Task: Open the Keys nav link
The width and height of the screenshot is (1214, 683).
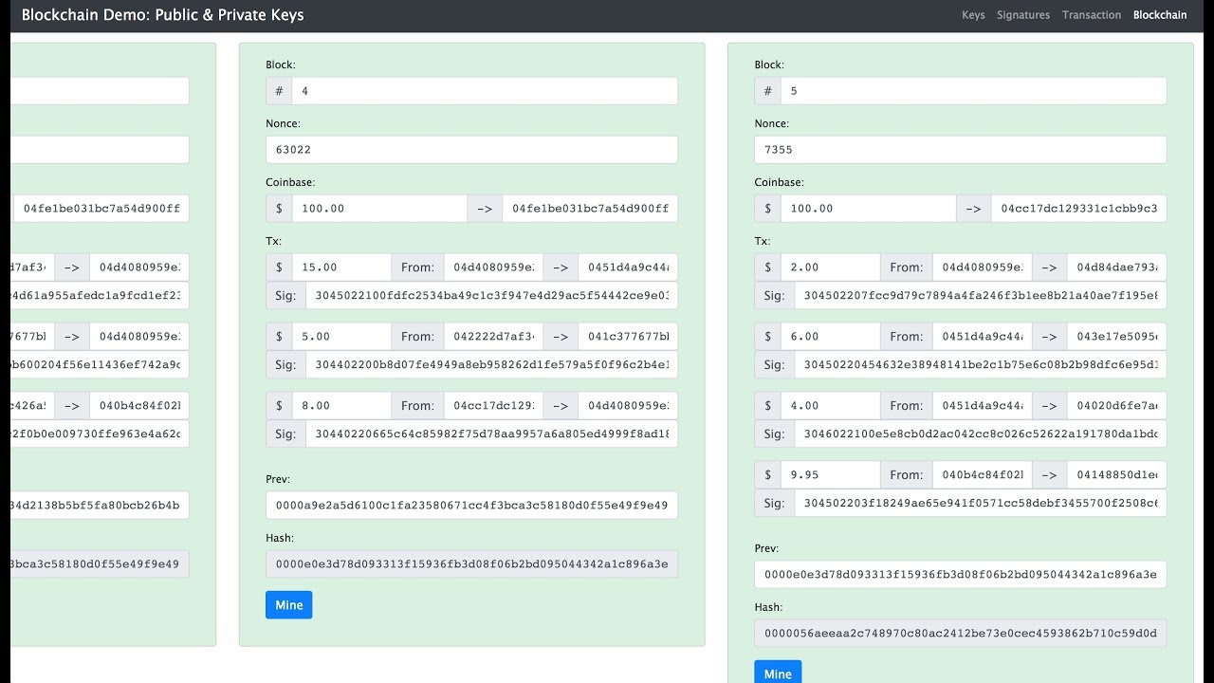Action: point(973,15)
